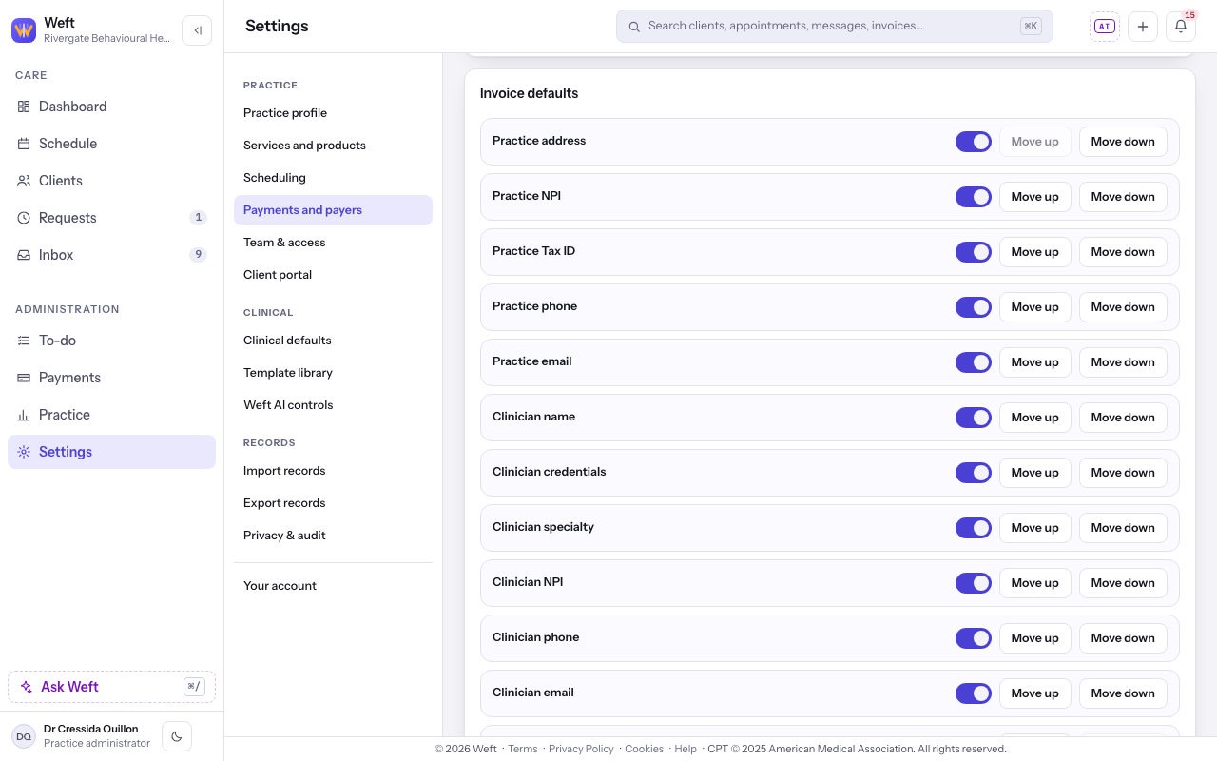Open the Privacy Policy footer link
This screenshot has height=761, width=1217.
point(581,749)
